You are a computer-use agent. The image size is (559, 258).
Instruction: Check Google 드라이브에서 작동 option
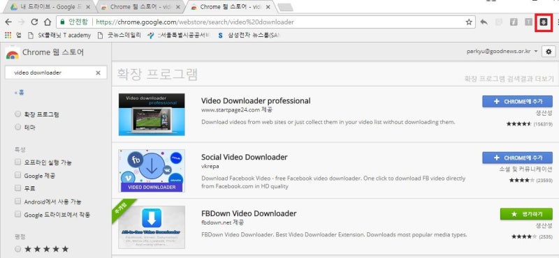tap(18, 214)
